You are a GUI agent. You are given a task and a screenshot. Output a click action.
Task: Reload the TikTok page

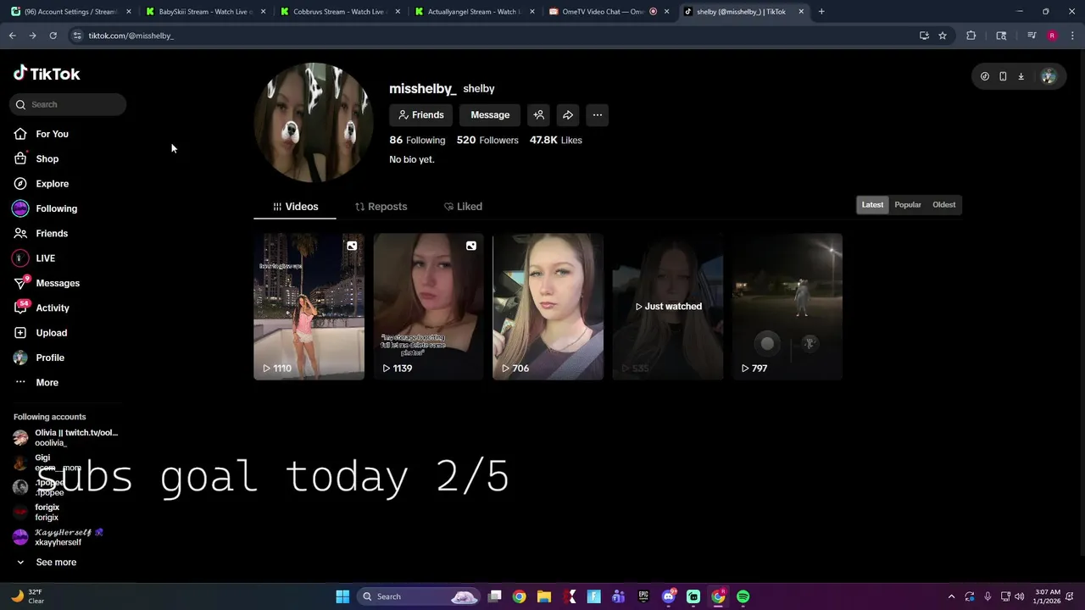53,36
